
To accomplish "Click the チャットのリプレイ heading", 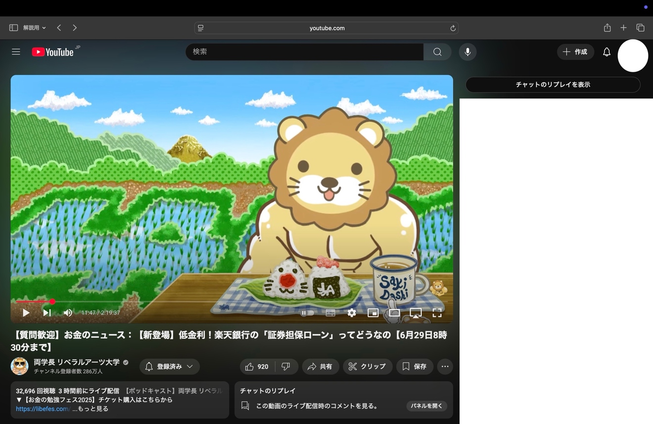I will click(268, 391).
